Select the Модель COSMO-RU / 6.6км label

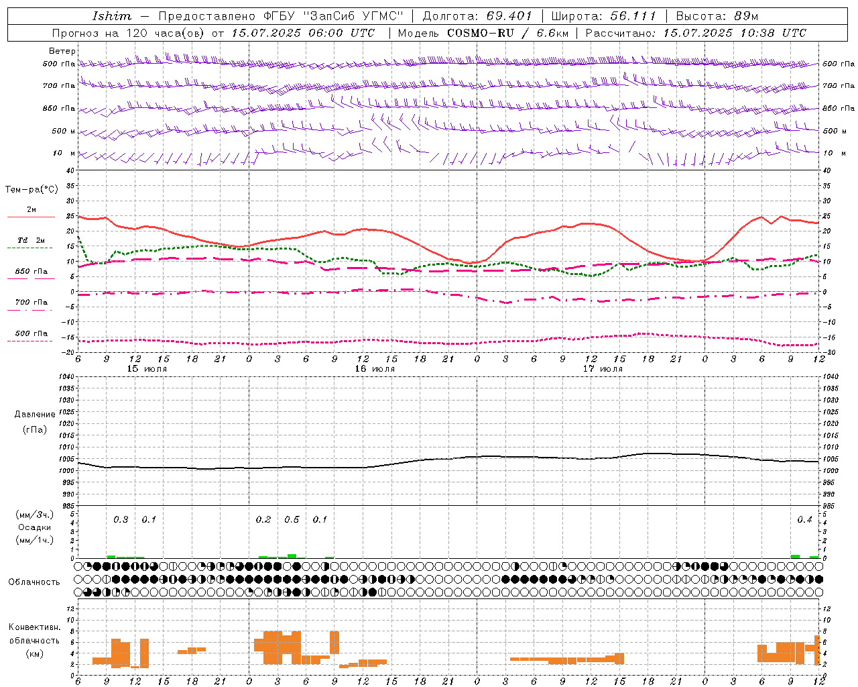coord(483,33)
